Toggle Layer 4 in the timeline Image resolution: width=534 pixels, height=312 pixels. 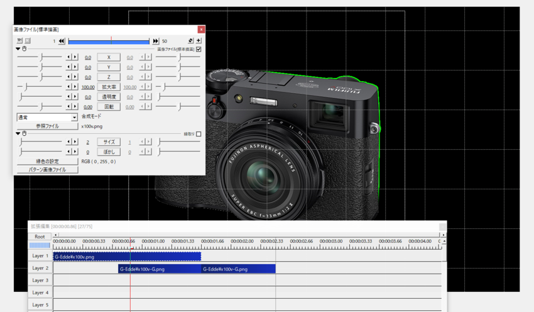pyautogui.click(x=40, y=292)
